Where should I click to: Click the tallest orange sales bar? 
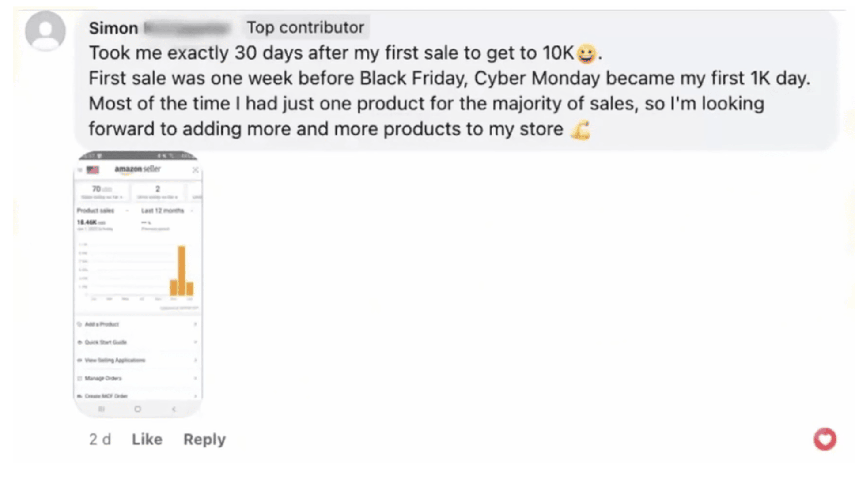(182, 270)
